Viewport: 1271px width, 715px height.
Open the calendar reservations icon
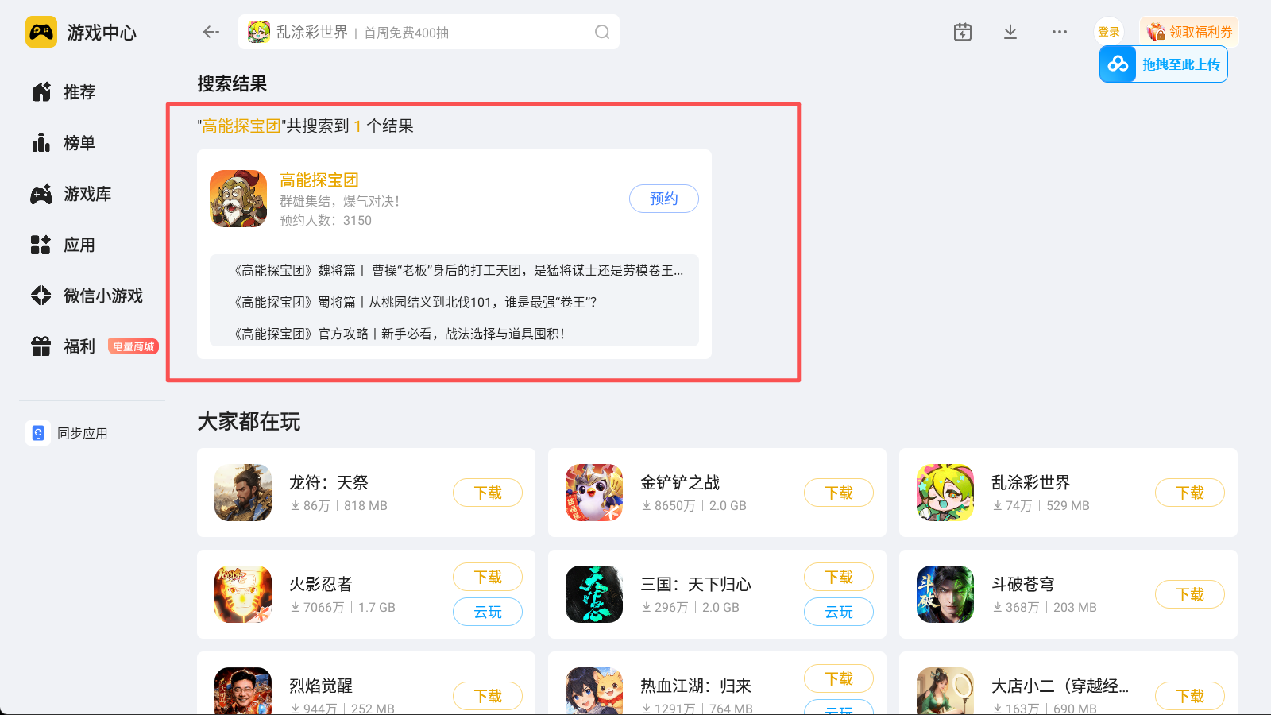963,32
